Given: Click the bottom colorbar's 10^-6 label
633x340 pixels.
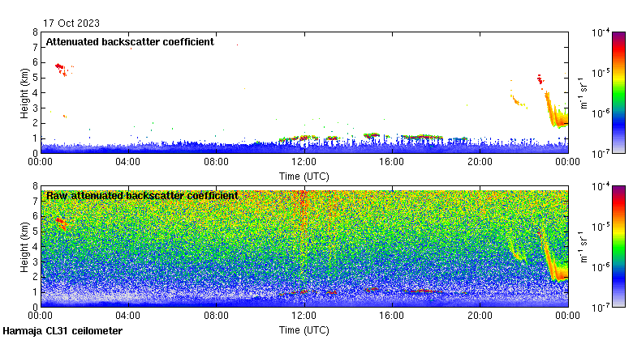Looking at the screenshot, I should pos(601,267).
